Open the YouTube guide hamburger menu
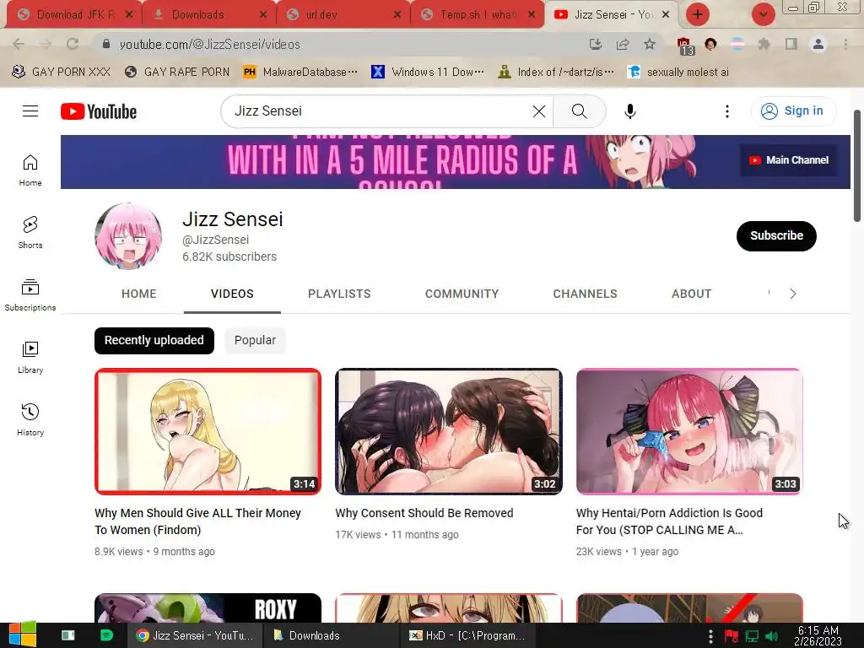 tap(30, 111)
